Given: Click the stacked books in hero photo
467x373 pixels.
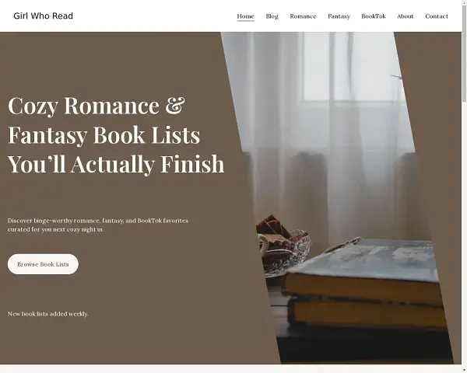Looking at the screenshot, I should (x=363, y=285).
